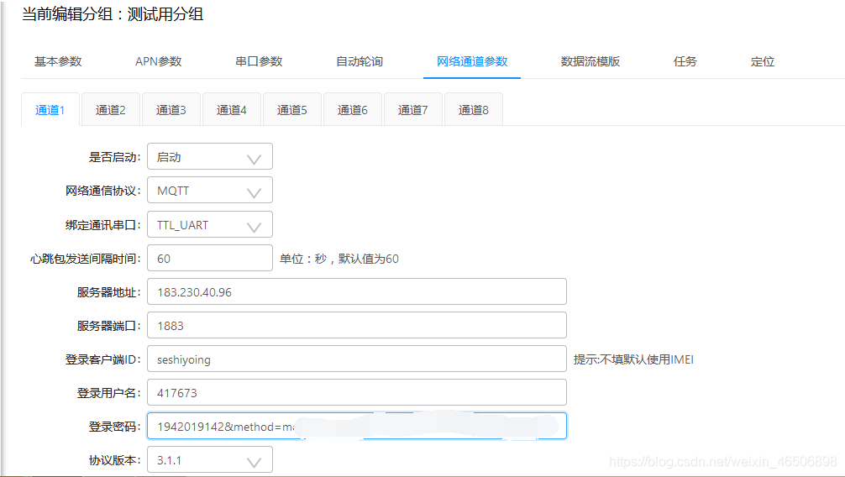Screen dimensions: 845x477
Task: Click the 服务器端口 field showing 1883
Action: (x=357, y=325)
